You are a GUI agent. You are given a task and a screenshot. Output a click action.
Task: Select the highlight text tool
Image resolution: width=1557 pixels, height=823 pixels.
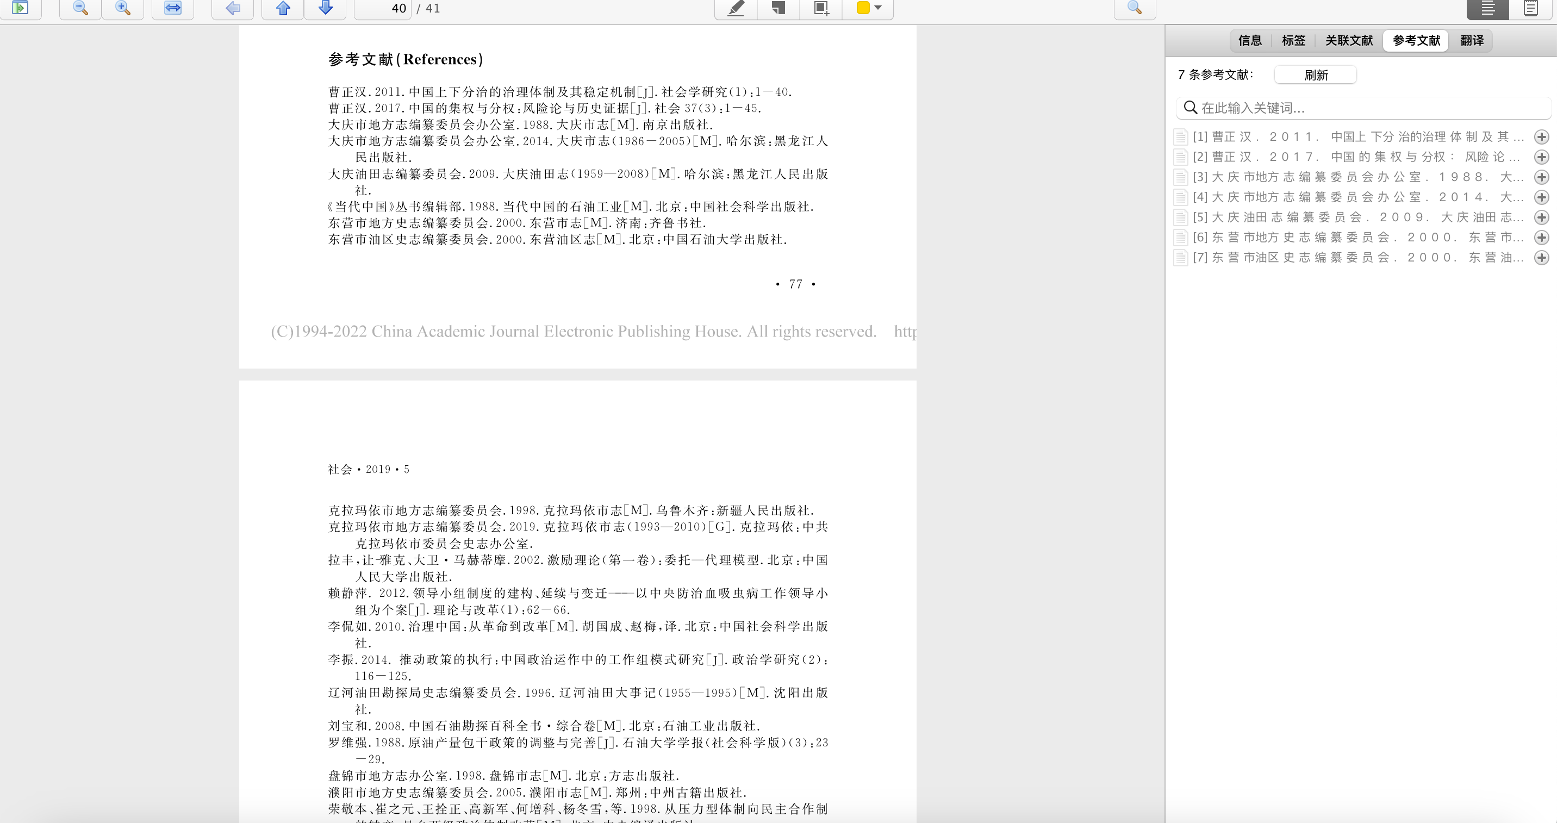735,9
